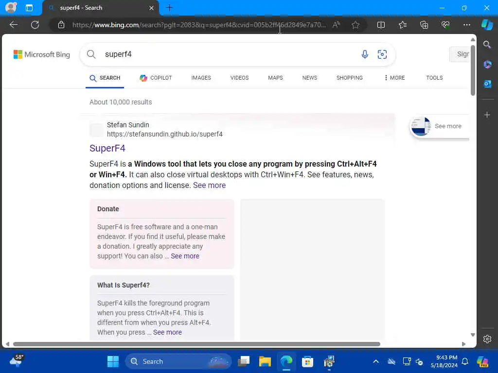498x373 pixels.
Task: Click the Sign in button
Action: [460, 54]
